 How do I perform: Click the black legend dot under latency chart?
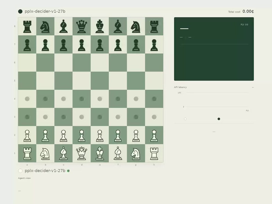click(x=219, y=119)
